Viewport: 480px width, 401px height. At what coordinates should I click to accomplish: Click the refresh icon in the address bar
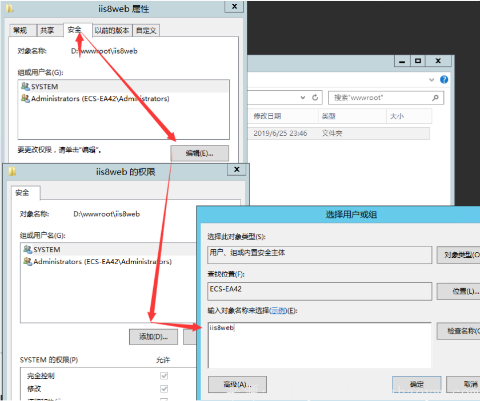315,98
